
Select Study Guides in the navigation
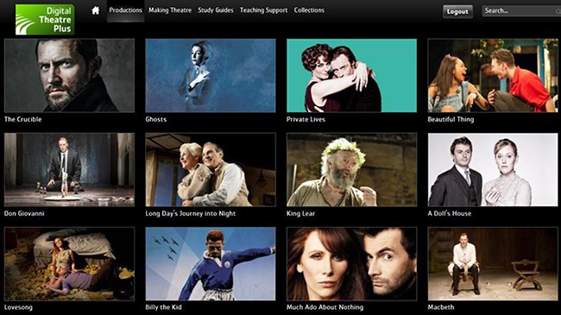216,10
